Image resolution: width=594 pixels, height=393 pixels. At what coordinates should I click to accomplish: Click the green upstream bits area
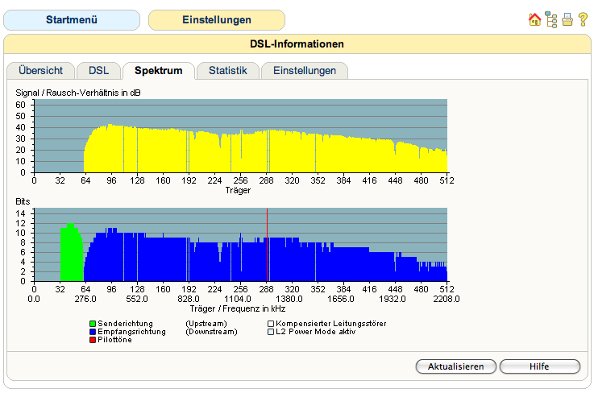[x=72, y=253]
